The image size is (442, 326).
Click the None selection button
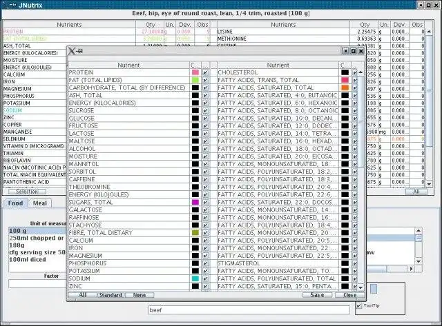[x=140, y=295]
